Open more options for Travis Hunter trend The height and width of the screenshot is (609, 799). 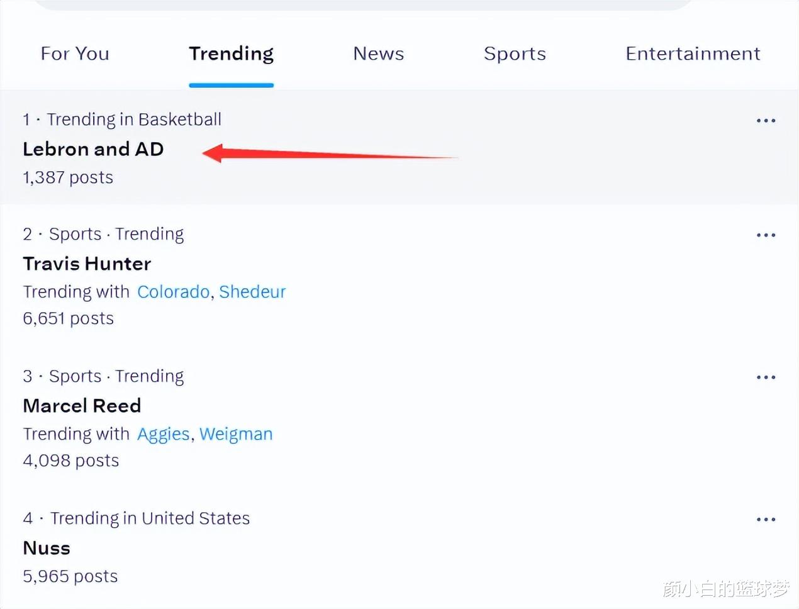pyautogui.click(x=766, y=235)
